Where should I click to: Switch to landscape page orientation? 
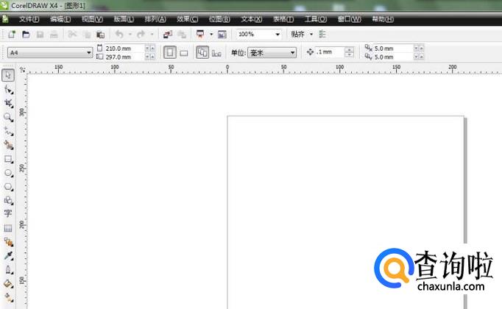point(184,52)
